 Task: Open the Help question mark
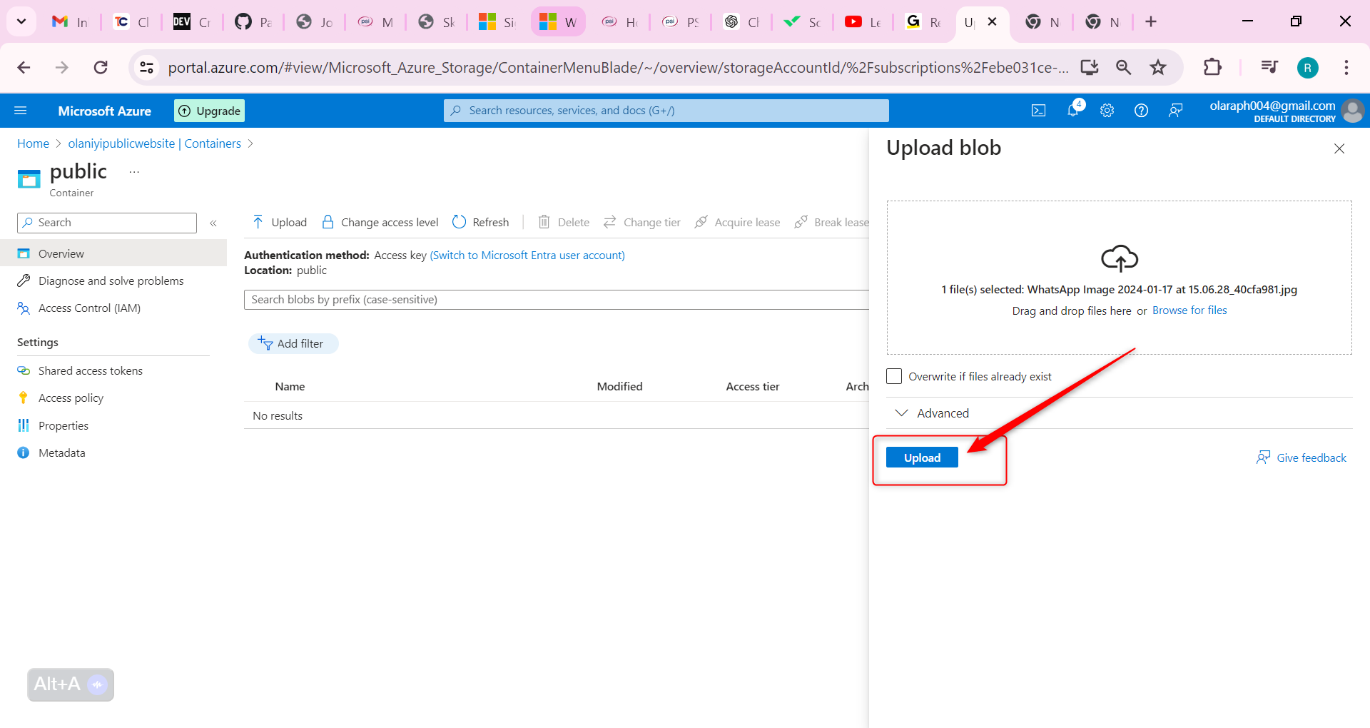(x=1141, y=111)
